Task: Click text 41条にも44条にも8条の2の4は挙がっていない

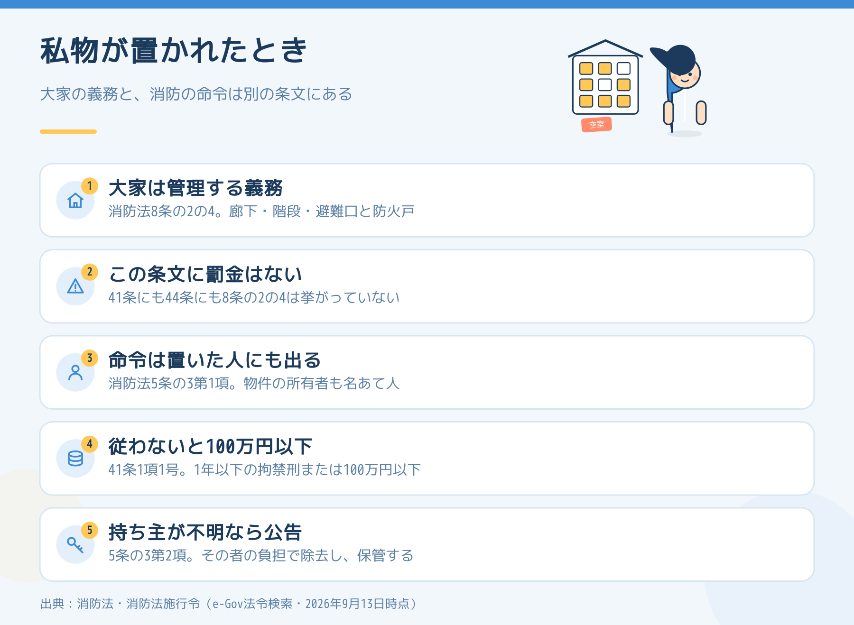Action: (x=254, y=297)
